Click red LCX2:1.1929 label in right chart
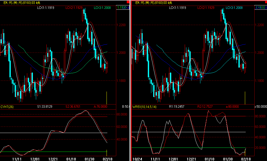Image resolution: width=267 pixels, height=161 pixels. pyautogui.click(x=206, y=8)
